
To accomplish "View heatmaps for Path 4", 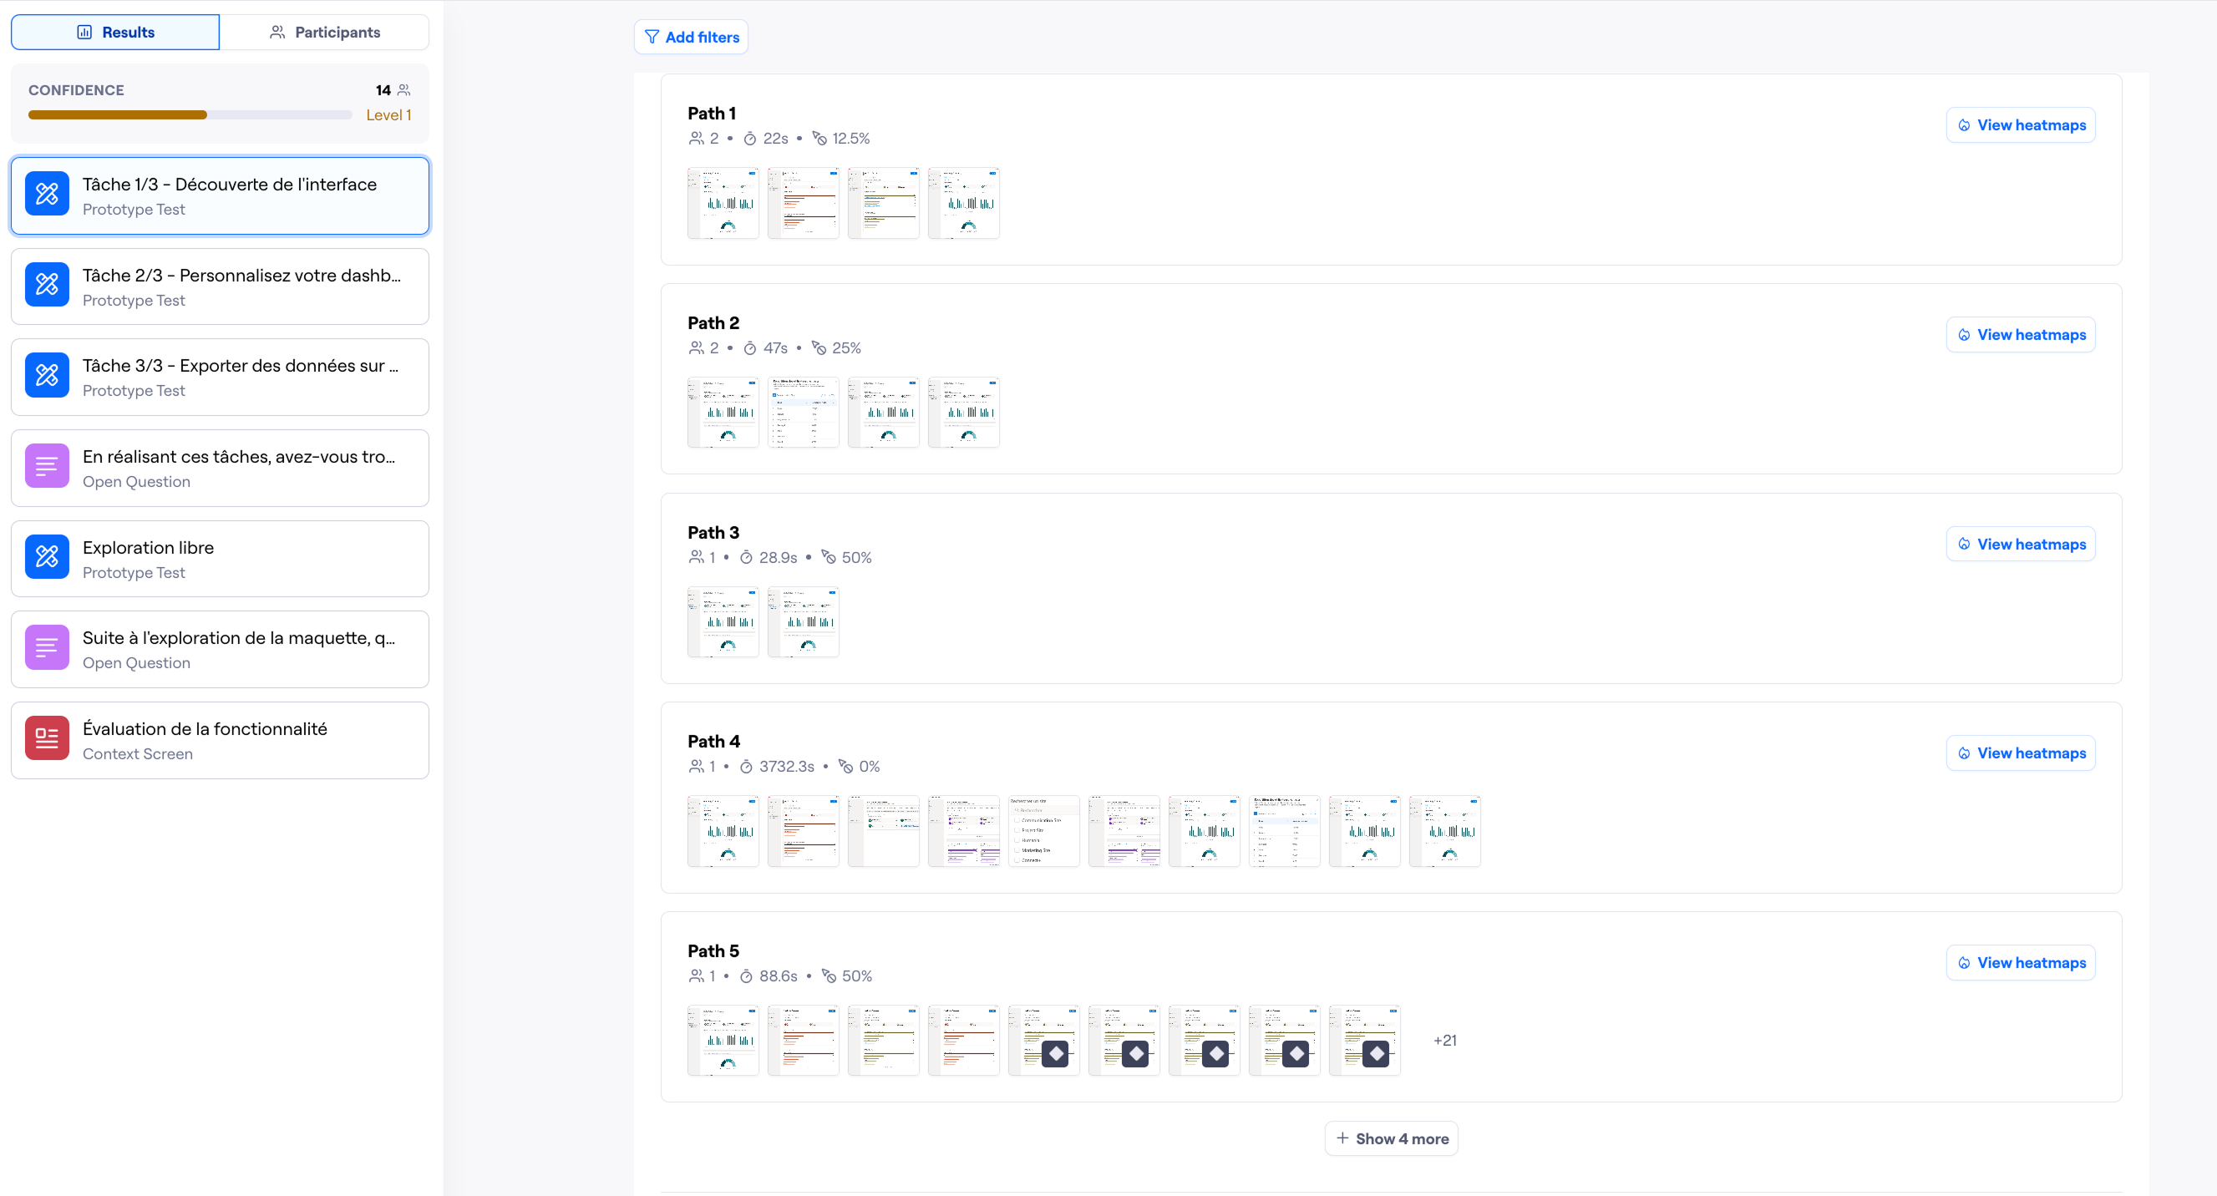I will point(2020,753).
